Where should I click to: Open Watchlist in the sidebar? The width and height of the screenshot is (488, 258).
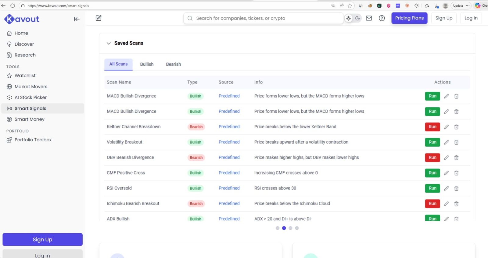pos(43,76)
